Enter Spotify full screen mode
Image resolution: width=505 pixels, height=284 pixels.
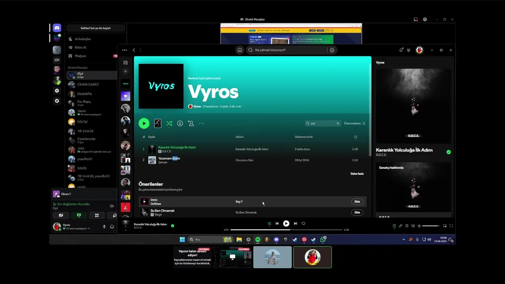click(x=451, y=226)
